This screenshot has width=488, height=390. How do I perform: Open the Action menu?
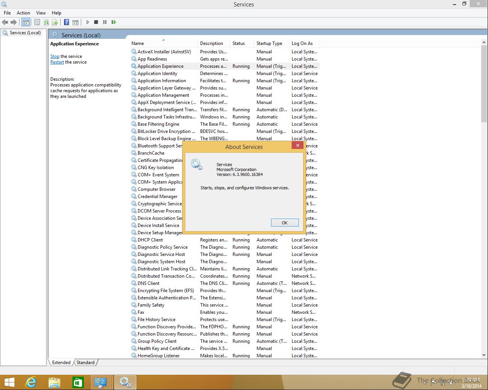click(23, 13)
